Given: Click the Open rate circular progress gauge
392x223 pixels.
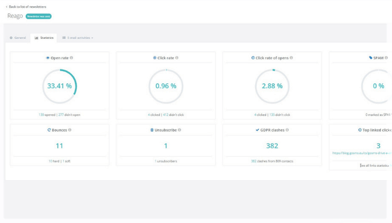Looking at the screenshot, I should click(x=59, y=86).
